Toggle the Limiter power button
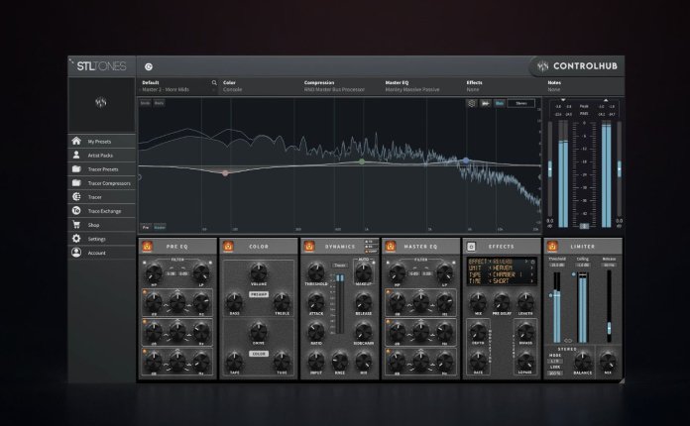This screenshot has width=690, height=426. pos(552,247)
